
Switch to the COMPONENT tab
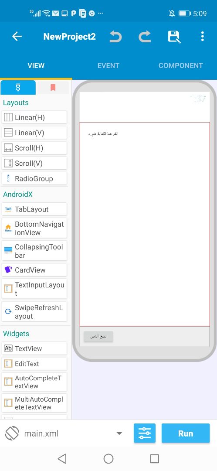tap(181, 65)
